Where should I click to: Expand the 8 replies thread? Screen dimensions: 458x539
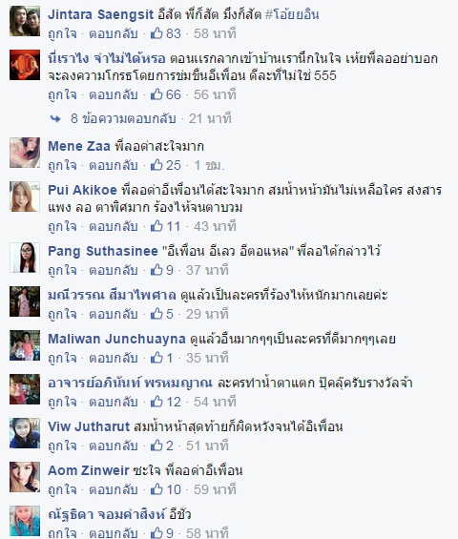pos(123,118)
